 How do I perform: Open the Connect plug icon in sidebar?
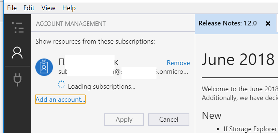click(x=18, y=80)
